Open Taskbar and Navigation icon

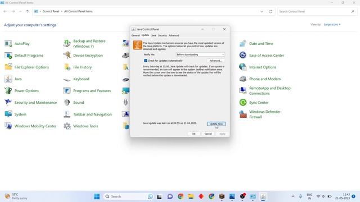click(67, 114)
